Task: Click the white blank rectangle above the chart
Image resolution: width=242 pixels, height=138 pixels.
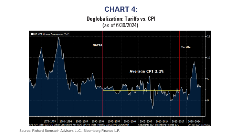Action: pyautogui.click(x=57, y=26)
